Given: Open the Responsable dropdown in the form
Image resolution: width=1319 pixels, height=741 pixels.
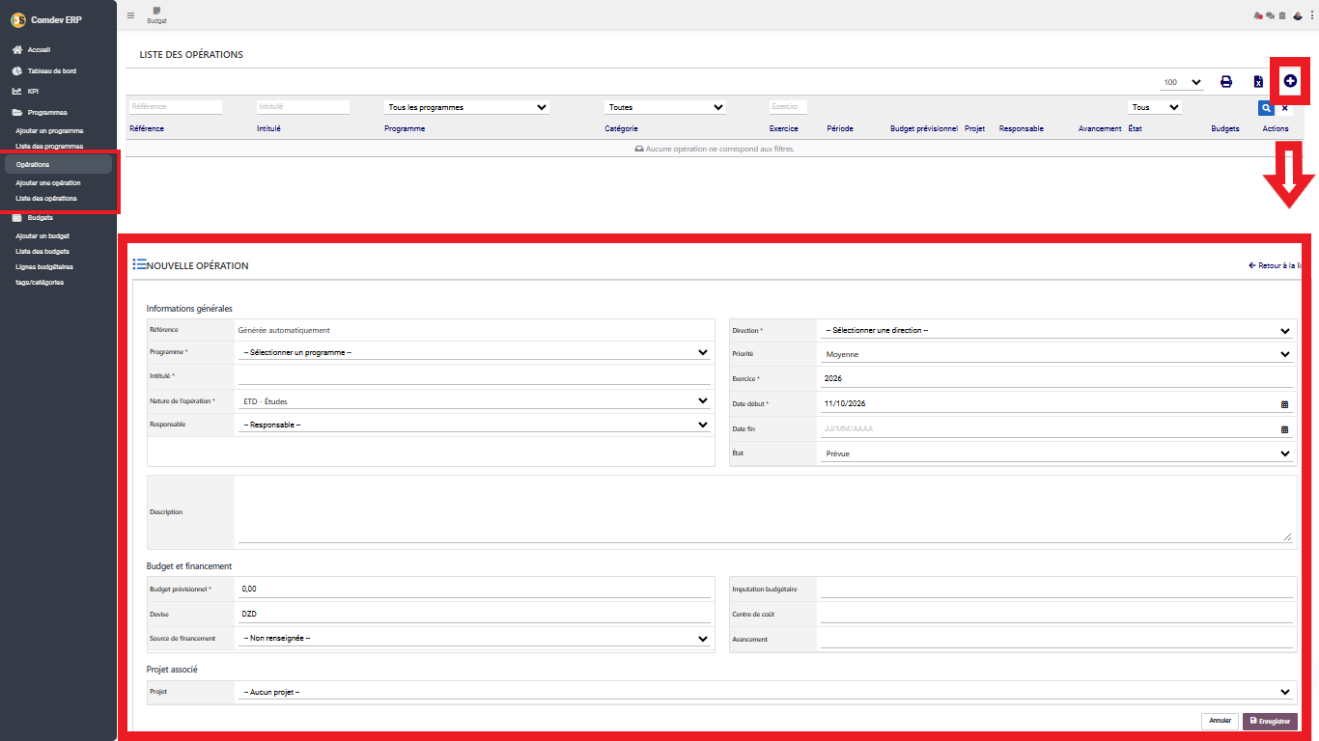Looking at the screenshot, I should [x=474, y=425].
